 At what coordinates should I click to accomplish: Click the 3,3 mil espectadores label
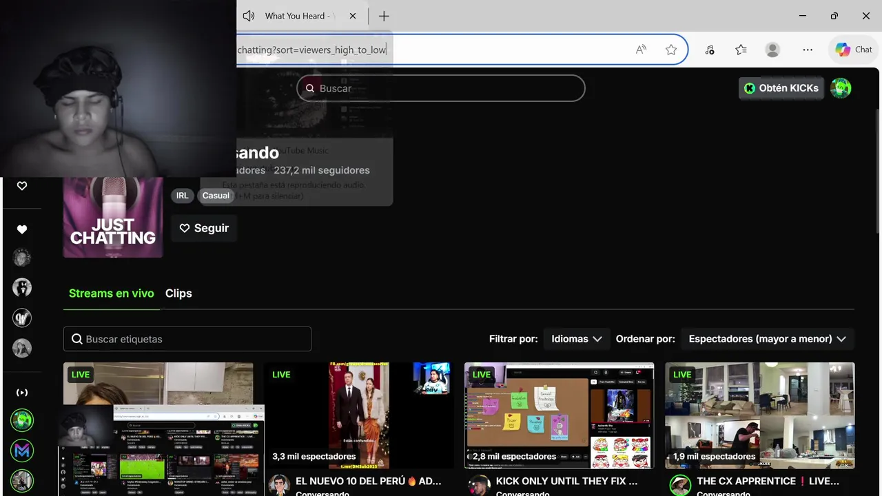coord(314,457)
